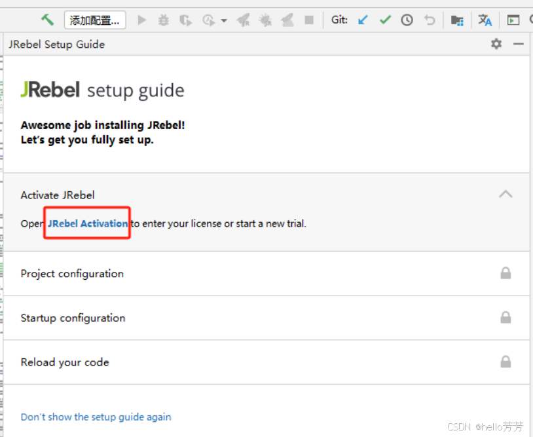Click the green hammer Build Project icon

click(x=48, y=20)
